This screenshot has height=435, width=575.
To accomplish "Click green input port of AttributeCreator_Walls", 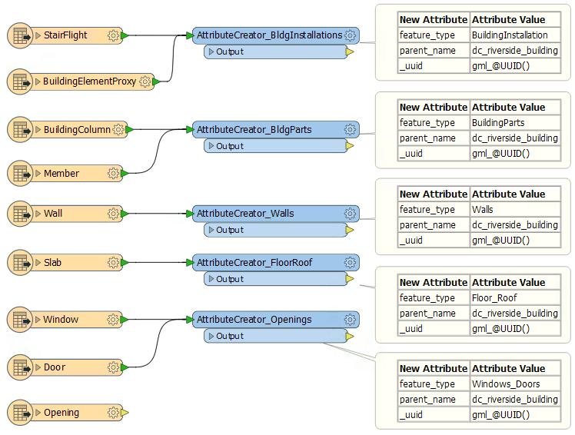I will [x=190, y=214].
